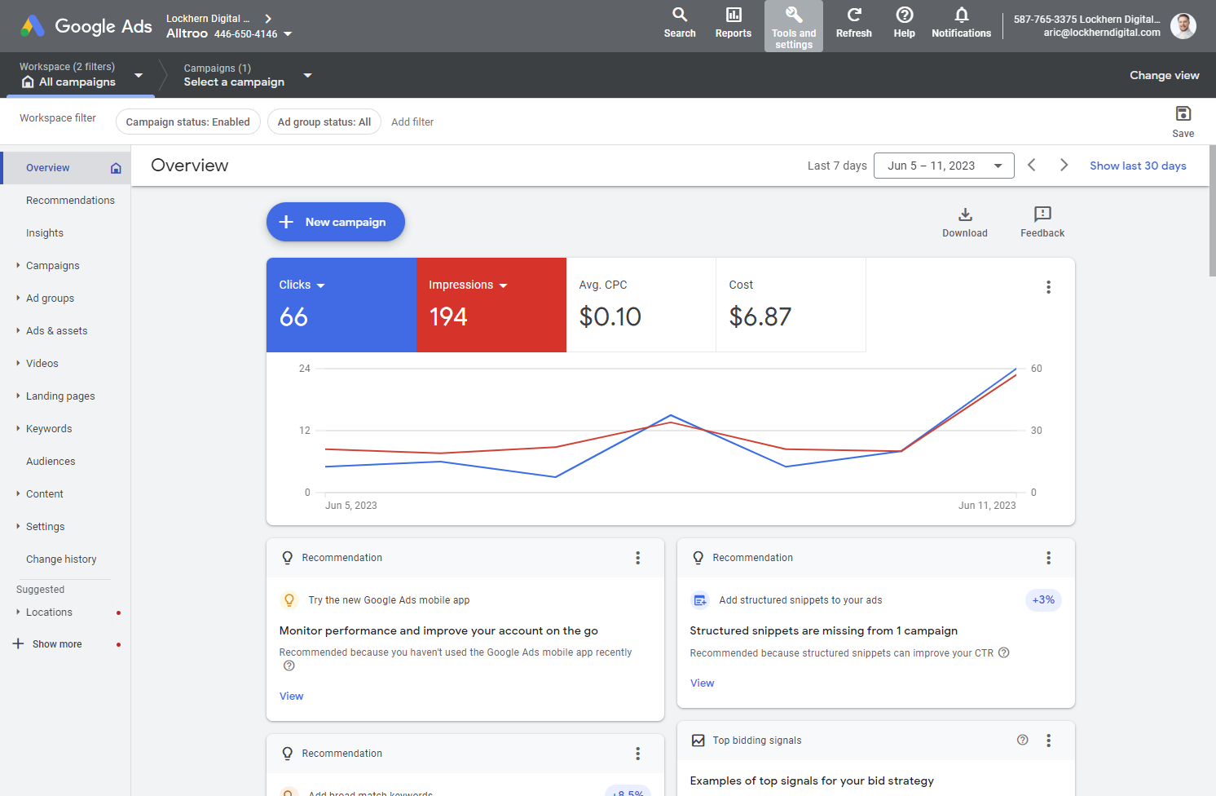Save the workspace filter
The height and width of the screenshot is (796, 1216).
(1183, 122)
